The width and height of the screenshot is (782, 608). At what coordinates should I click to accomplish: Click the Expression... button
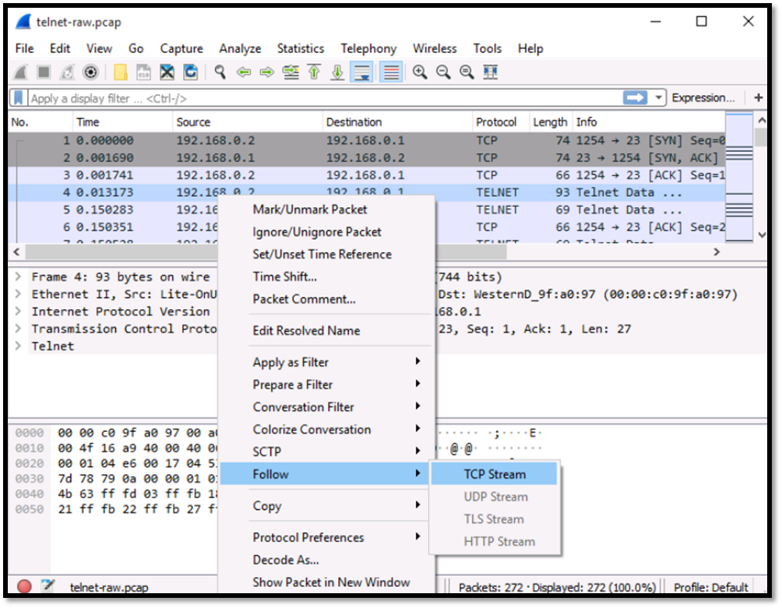tap(703, 97)
